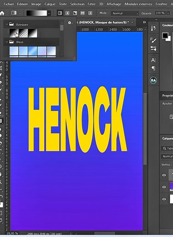Select the Linear gradient style
Viewport: 173px width, 237px height.
tap(60, 13)
